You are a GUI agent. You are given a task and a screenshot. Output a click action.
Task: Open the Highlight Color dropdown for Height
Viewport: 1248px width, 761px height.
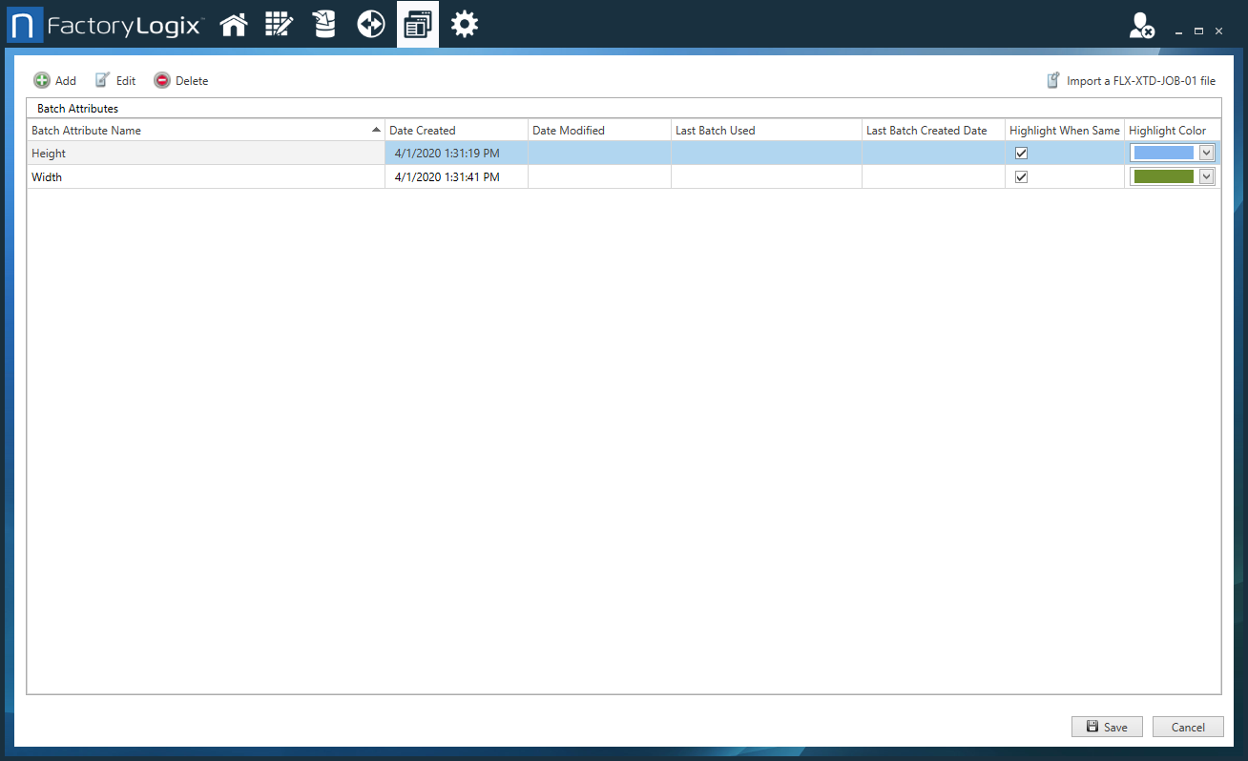[x=1207, y=153]
